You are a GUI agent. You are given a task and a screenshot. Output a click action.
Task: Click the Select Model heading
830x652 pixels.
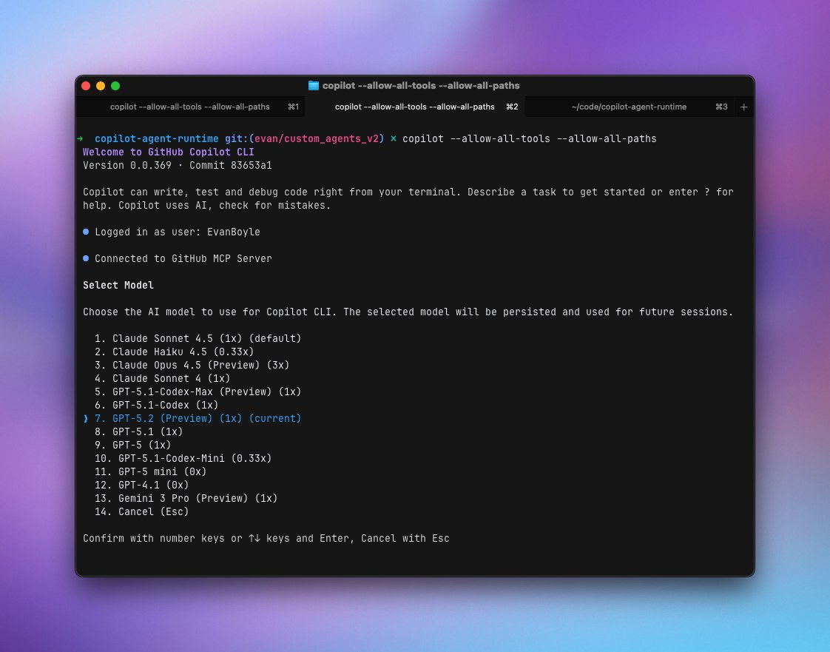point(118,285)
